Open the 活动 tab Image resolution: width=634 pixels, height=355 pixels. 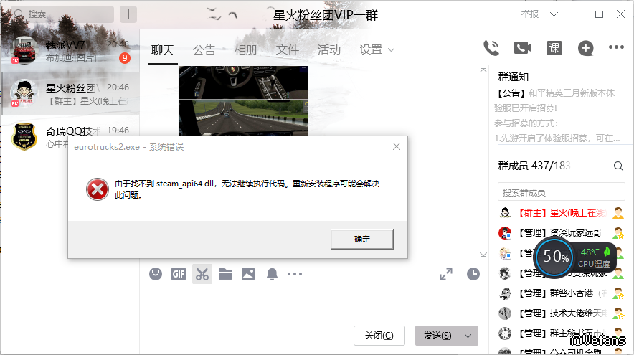[x=329, y=50]
